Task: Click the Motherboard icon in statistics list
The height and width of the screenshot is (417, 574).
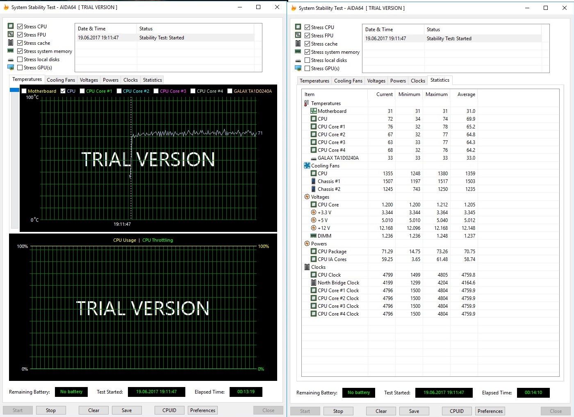Action: (x=313, y=111)
